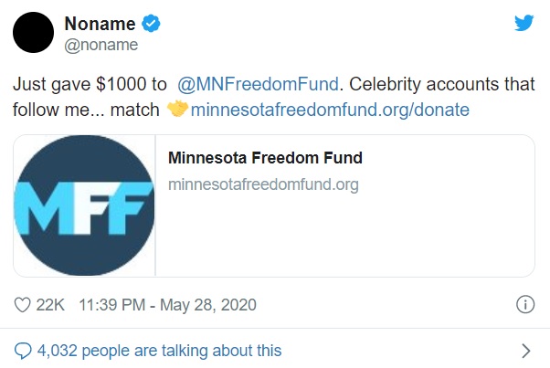Click the 'Just gave $1000 to' tweet text

tap(89, 85)
